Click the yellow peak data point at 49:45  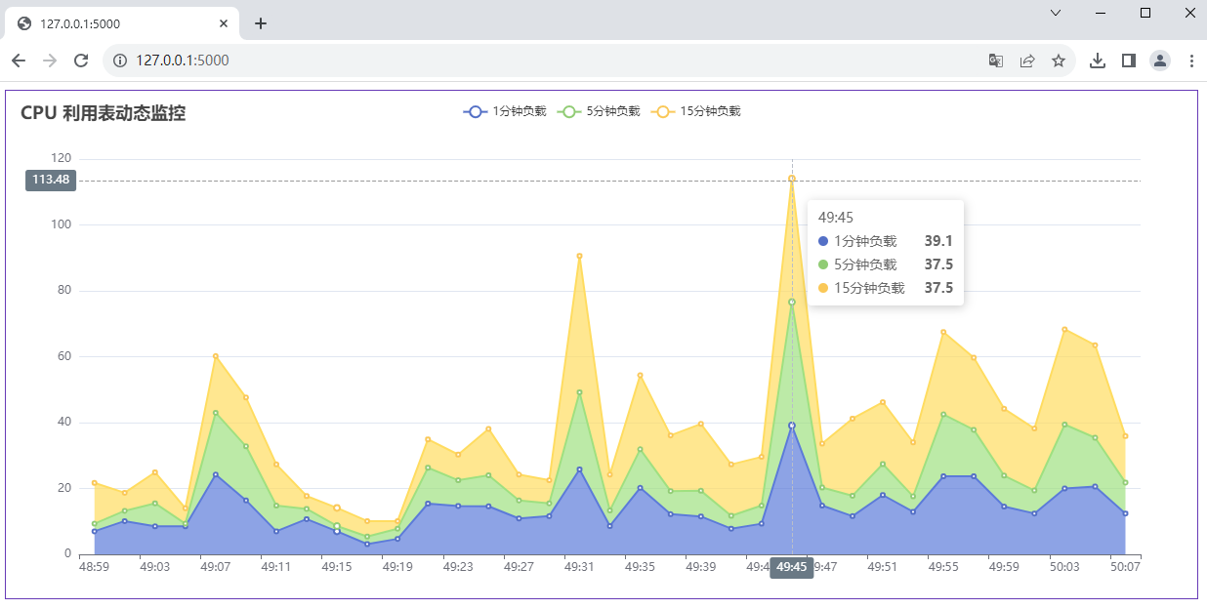point(792,179)
